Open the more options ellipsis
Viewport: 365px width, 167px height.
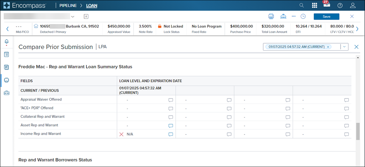[293, 16]
